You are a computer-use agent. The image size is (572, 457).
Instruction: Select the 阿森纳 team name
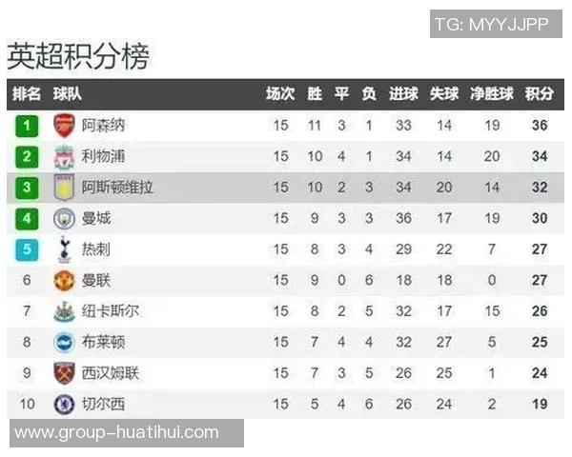[103, 125]
